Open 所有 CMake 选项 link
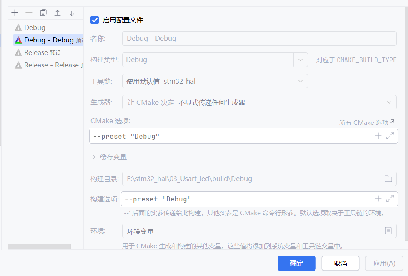Viewport: 408px width, 276px height. pyautogui.click(x=367, y=122)
